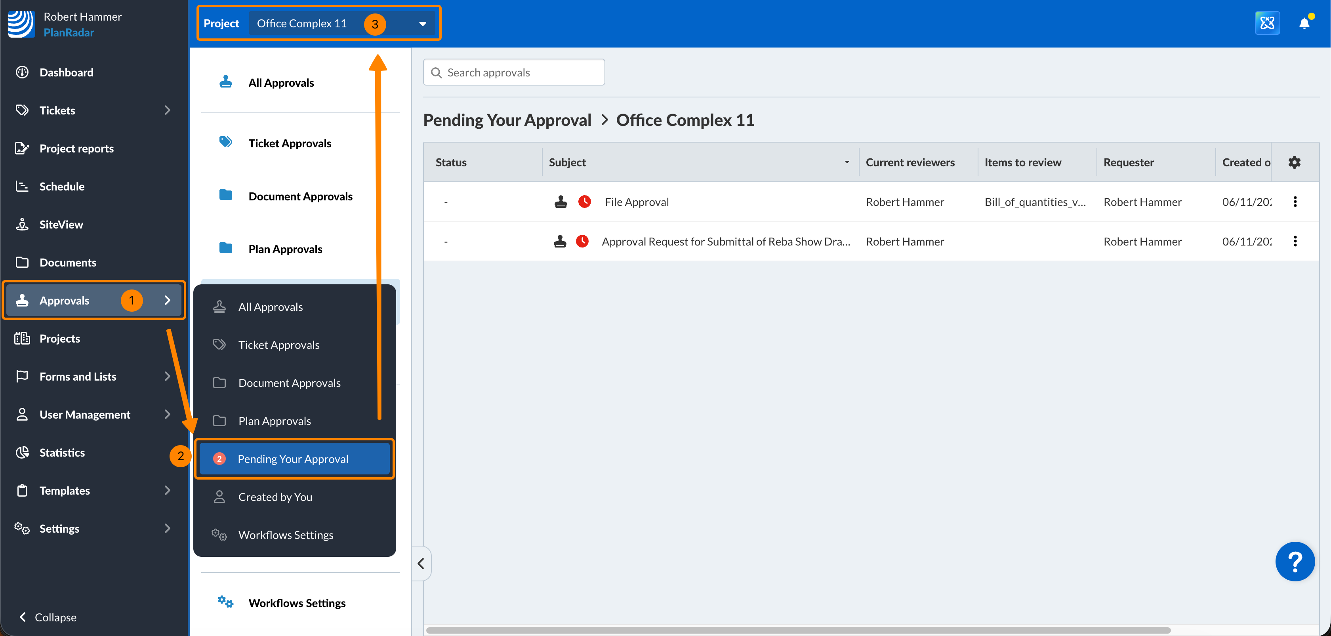Expand the Tickets sidebar submenu arrow

click(x=167, y=110)
